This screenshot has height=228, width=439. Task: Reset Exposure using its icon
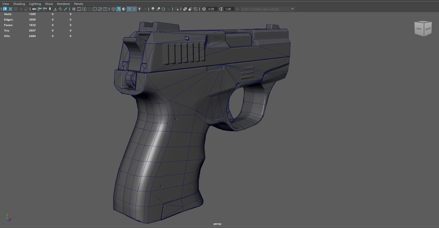pos(204,9)
